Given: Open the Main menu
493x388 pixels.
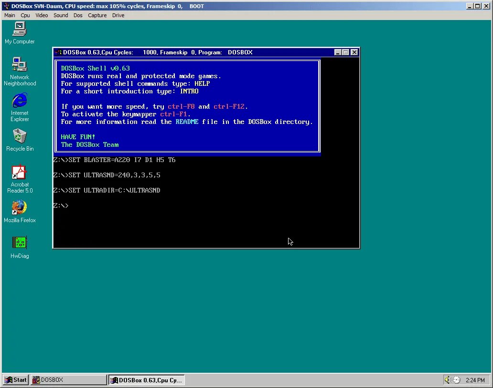Looking at the screenshot, I should point(10,15).
